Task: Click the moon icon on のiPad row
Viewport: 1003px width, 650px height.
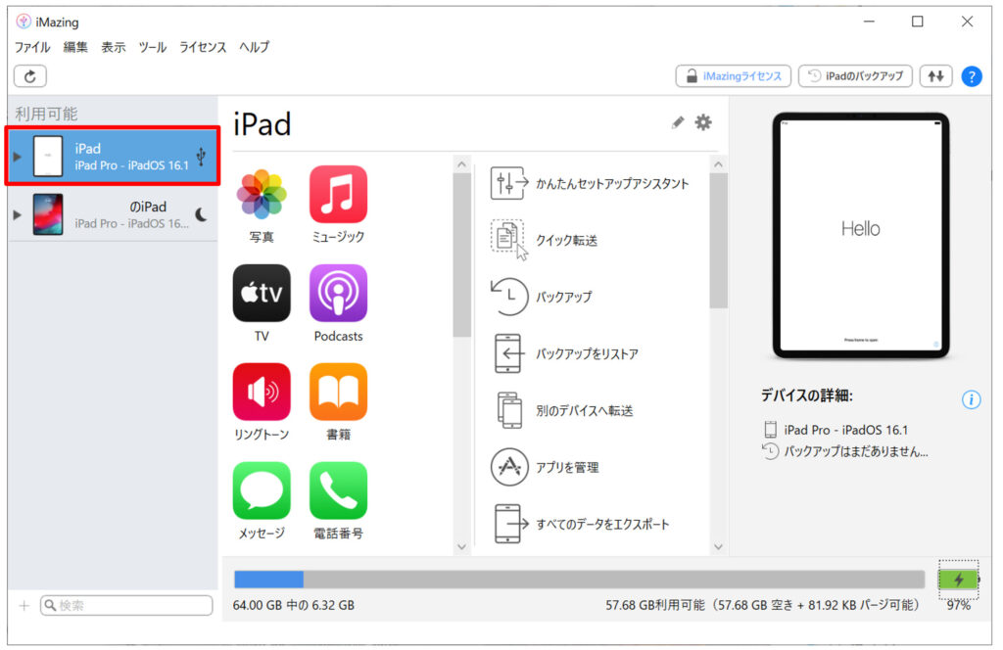Action: [x=202, y=214]
